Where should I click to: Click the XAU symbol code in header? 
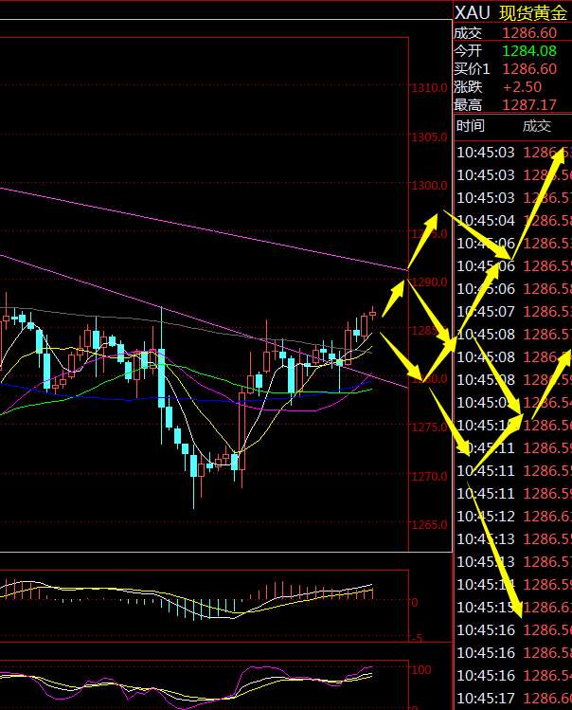(x=473, y=12)
